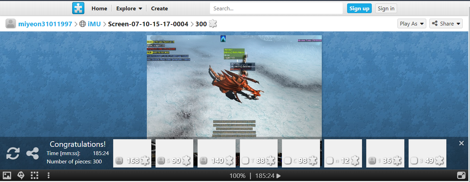
Task: Click the arrange pieces grid icon
Action: 35,175
